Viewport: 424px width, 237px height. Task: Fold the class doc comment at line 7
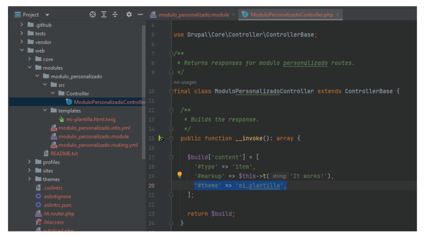pyautogui.click(x=171, y=54)
